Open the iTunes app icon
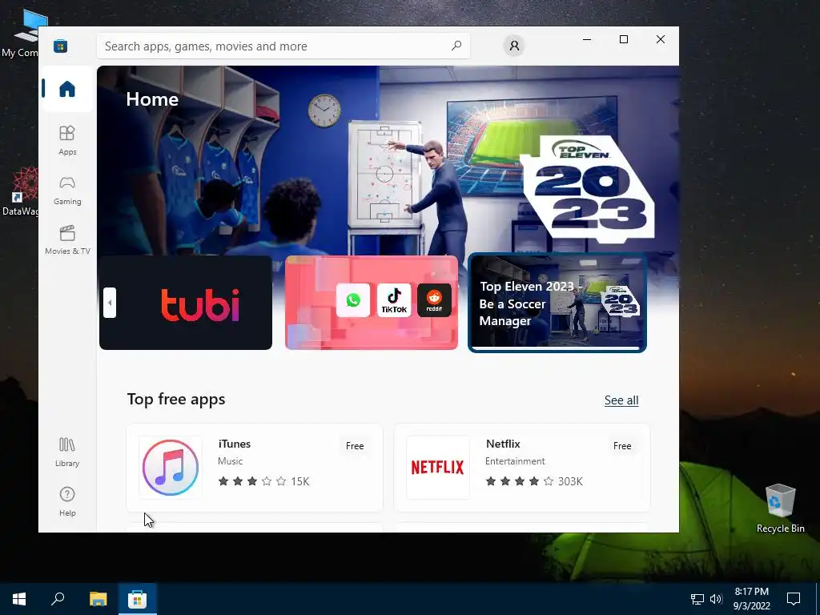Viewport: 820px width, 615px height. (171, 468)
